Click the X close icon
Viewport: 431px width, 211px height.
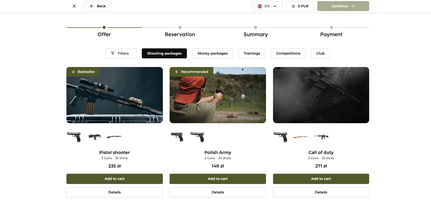coord(74,6)
